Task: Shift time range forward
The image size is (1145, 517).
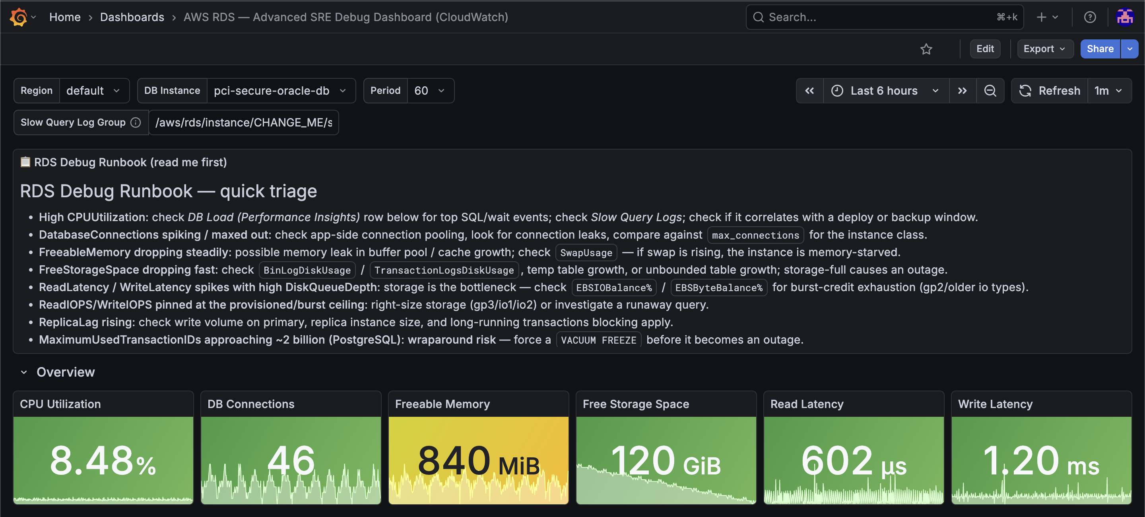Action: click(962, 91)
